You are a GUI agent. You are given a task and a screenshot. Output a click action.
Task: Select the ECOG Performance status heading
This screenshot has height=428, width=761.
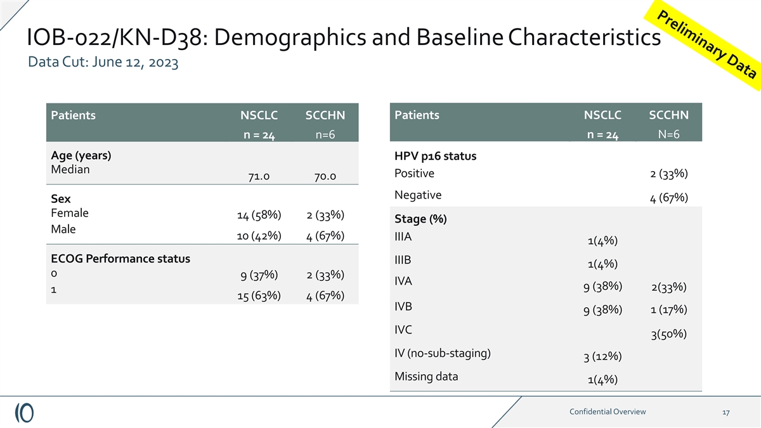[120, 259]
